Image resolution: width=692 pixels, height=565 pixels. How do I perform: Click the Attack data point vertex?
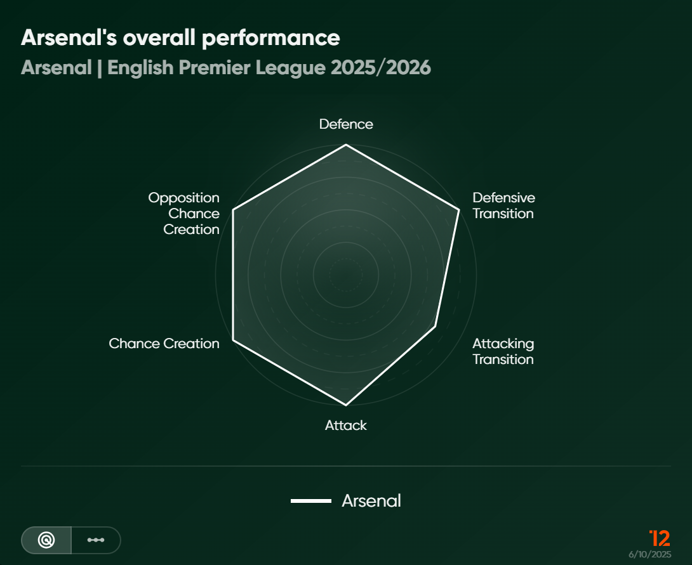point(346,405)
